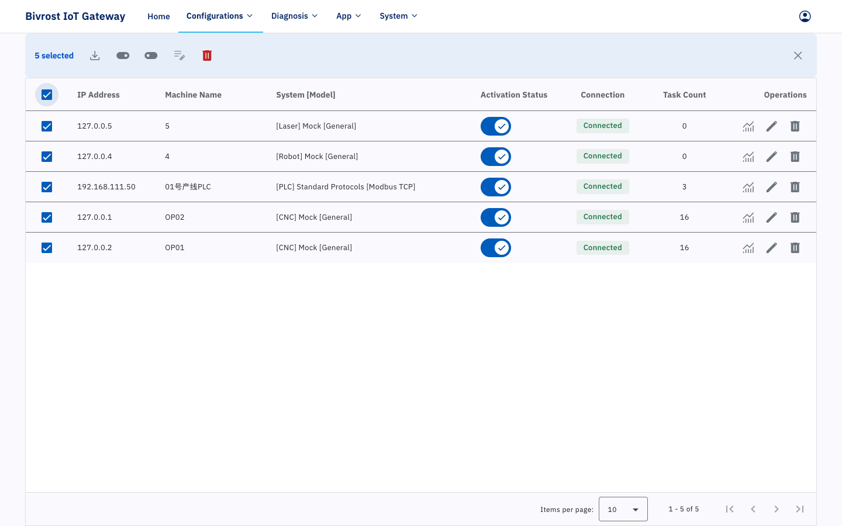The image size is (842, 526).
Task: Open the Items per page dropdown
Action: pos(623,509)
